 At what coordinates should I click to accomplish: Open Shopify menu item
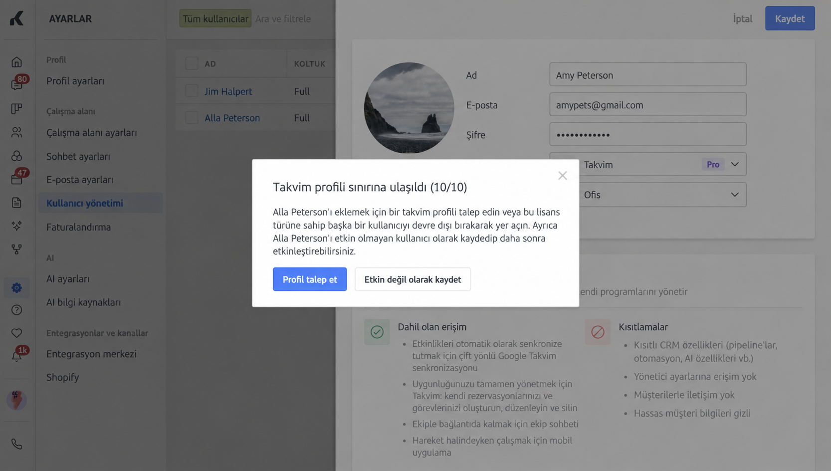click(x=62, y=377)
